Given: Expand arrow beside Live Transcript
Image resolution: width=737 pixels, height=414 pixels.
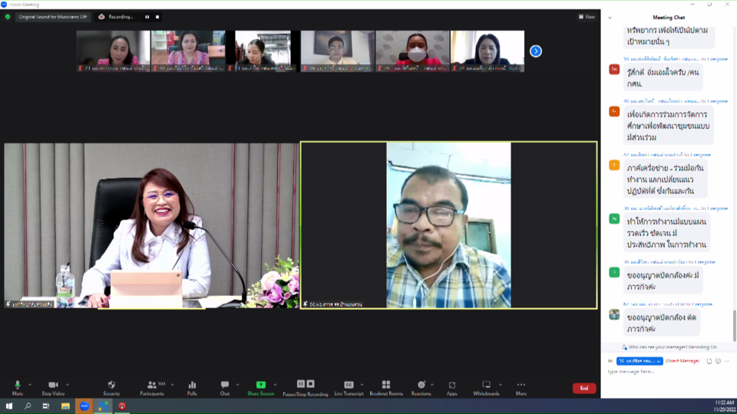Looking at the screenshot, I should [x=362, y=385].
